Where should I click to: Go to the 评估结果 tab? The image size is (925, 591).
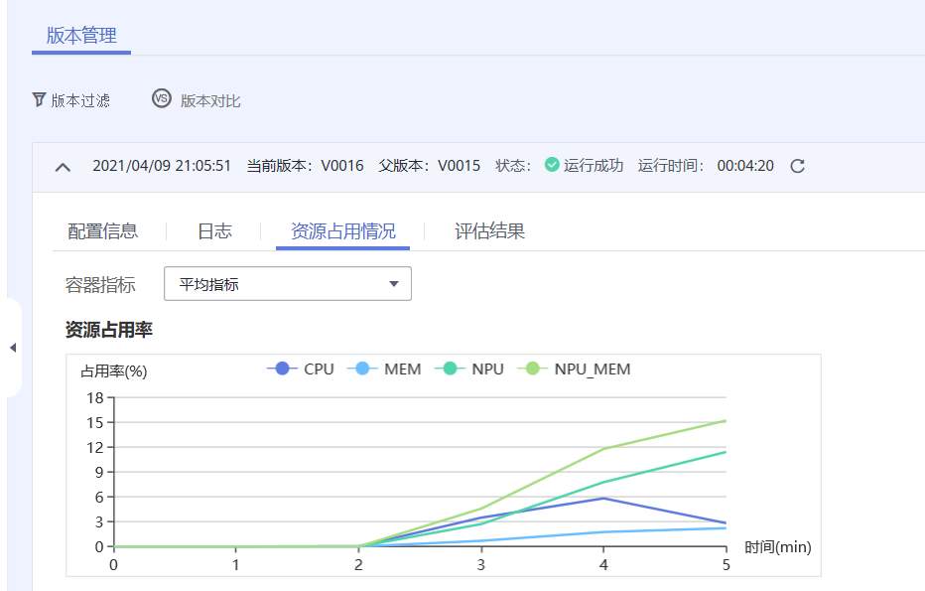pyautogui.click(x=489, y=231)
